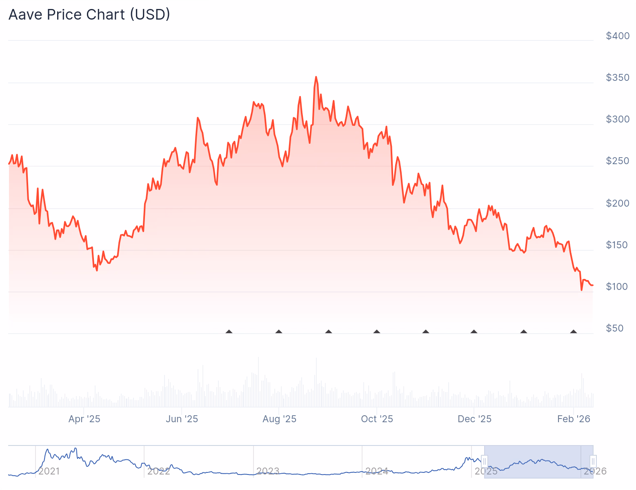Click the $250 price axis label
The height and width of the screenshot is (490, 636).
click(616, 161)
